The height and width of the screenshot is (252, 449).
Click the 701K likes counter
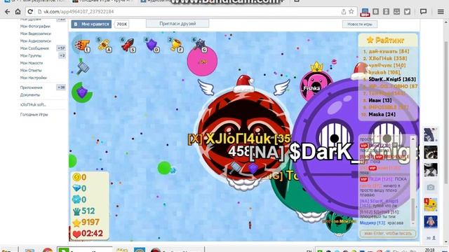(121, 24)
